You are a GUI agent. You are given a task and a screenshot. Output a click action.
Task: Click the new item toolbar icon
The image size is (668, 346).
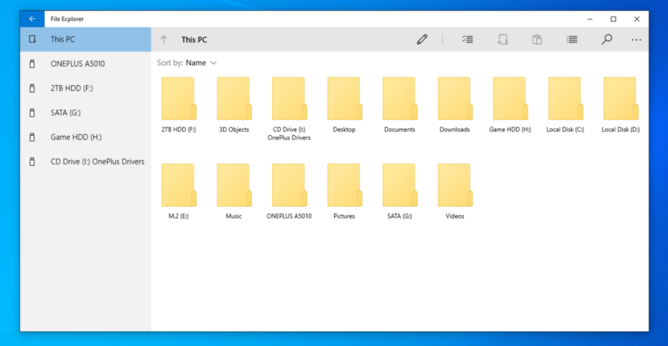(503, 39)
